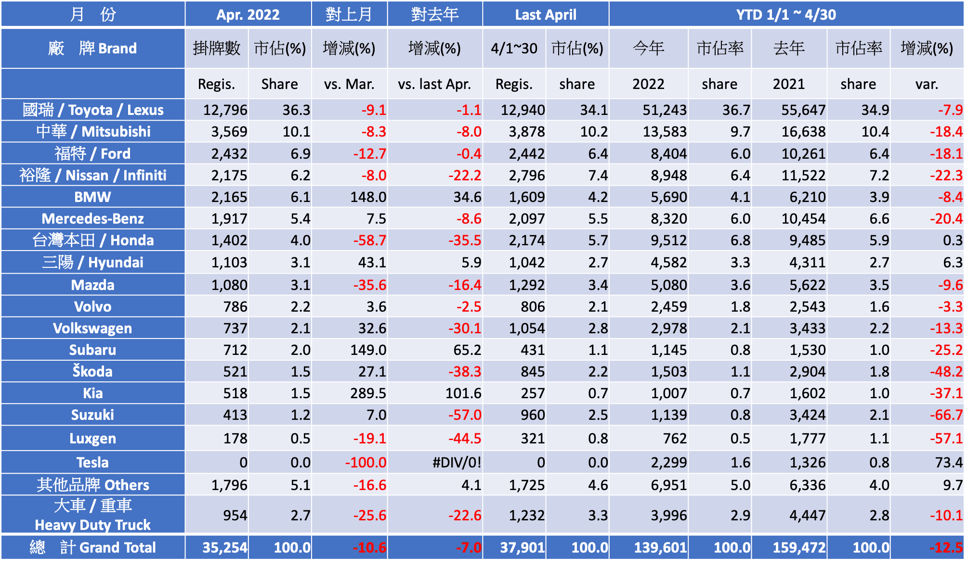Click Subaru vs. Mar. value 149.0
967x567 pixels.
368,350
